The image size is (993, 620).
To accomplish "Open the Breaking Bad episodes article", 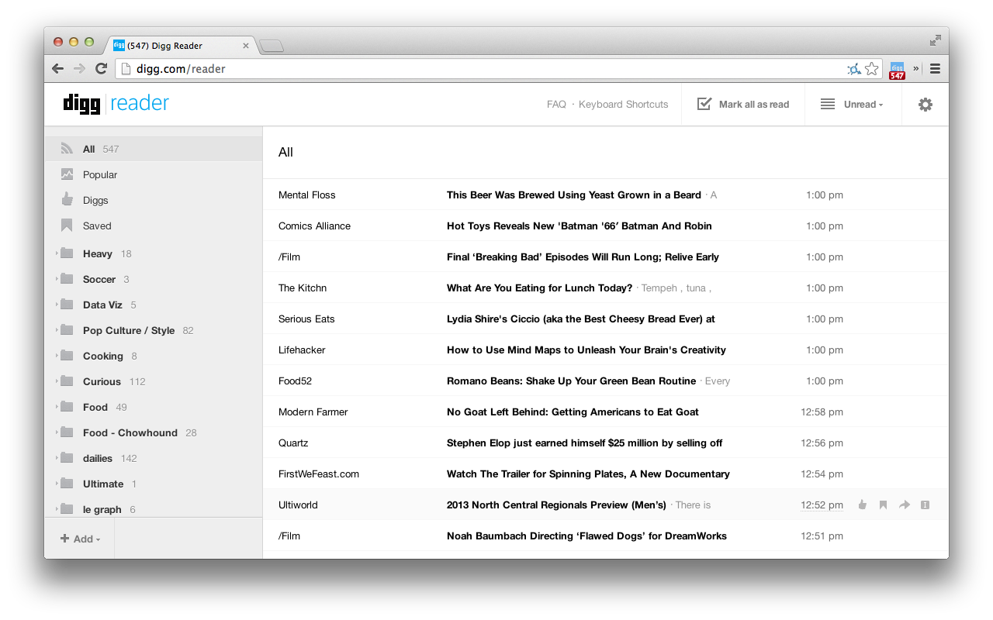I will pos(583,257).
